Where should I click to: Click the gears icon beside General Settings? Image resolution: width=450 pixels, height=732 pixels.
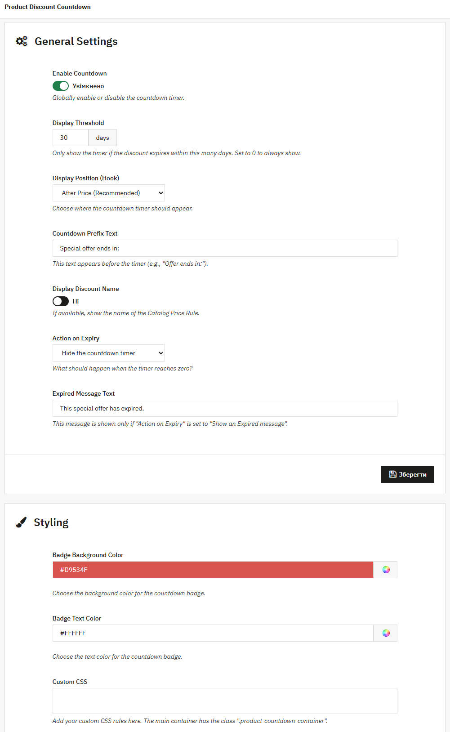click(x=22, y=41)
